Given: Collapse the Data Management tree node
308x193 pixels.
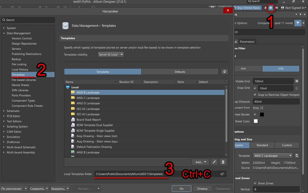Looking at the screenshot, I should coord(4,33).
